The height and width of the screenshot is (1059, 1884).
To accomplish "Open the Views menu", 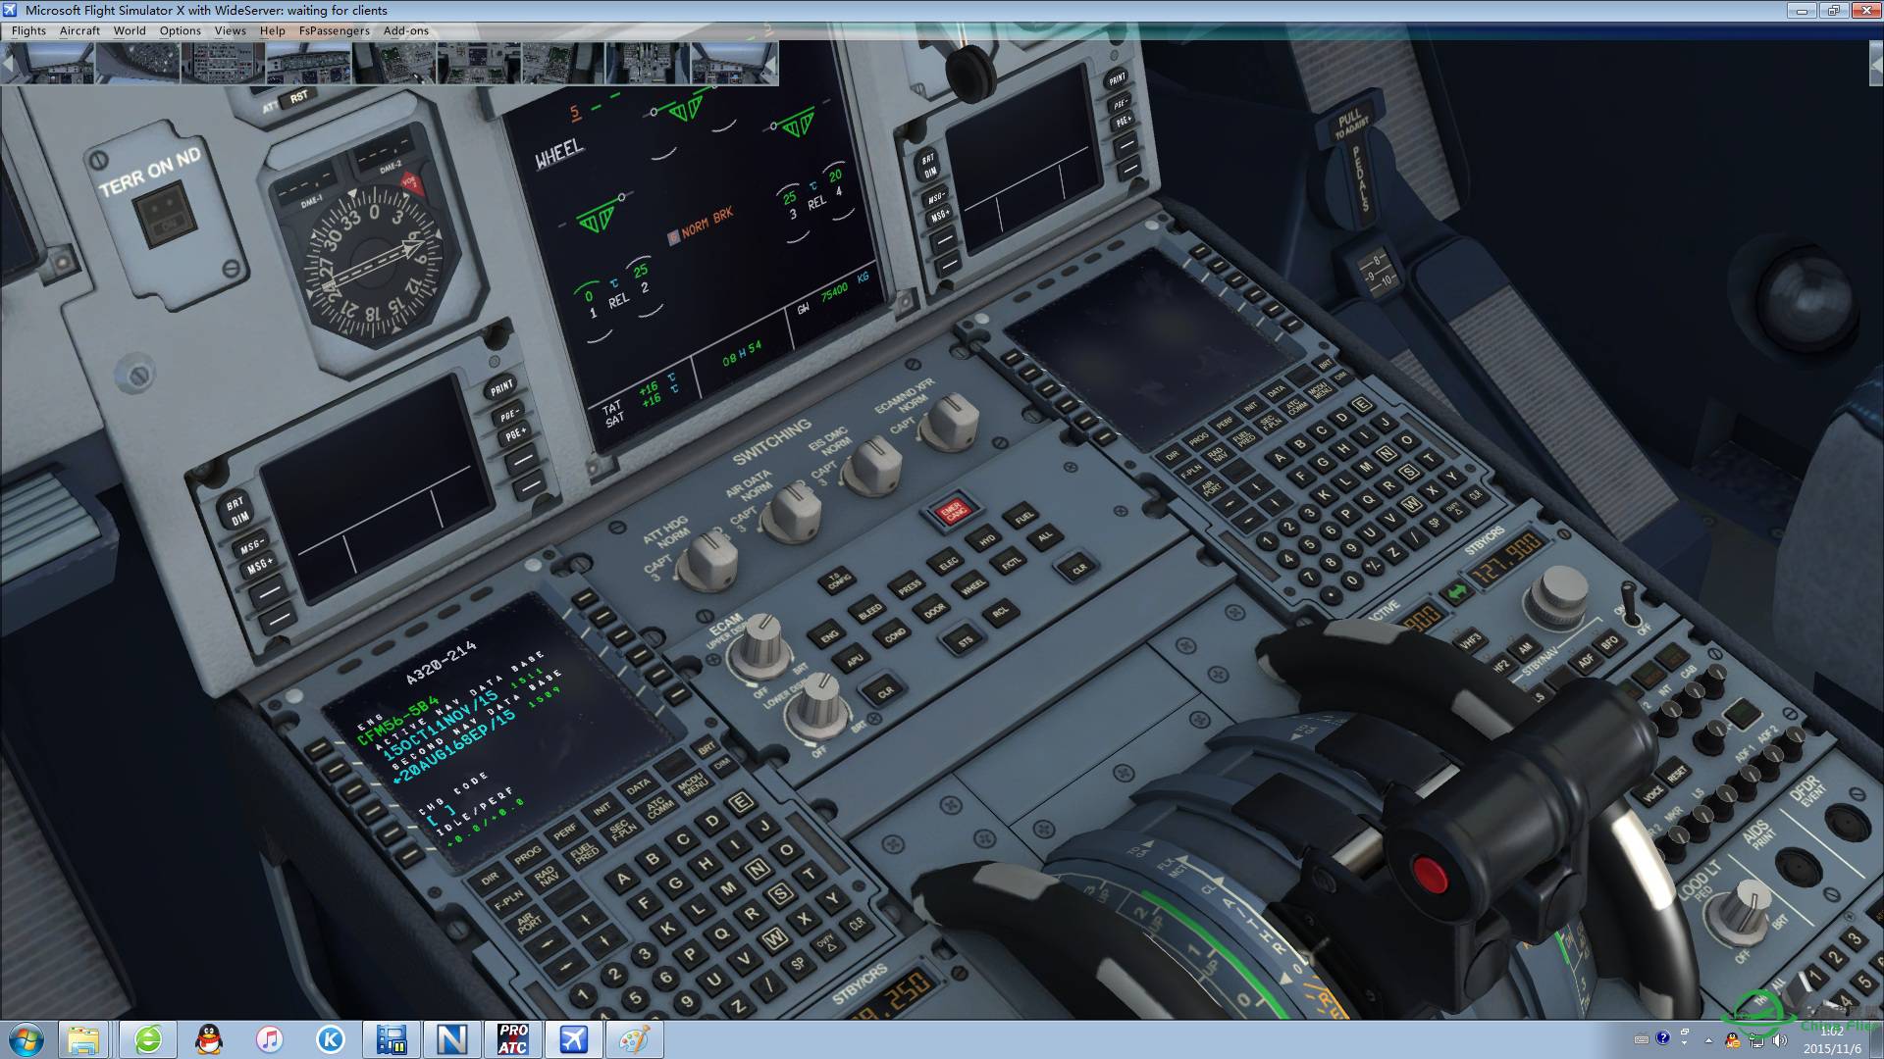I will [230, 30].
